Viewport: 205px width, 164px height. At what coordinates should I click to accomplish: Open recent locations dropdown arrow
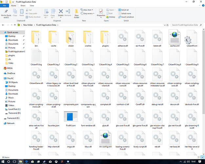[x=11, y=25]
